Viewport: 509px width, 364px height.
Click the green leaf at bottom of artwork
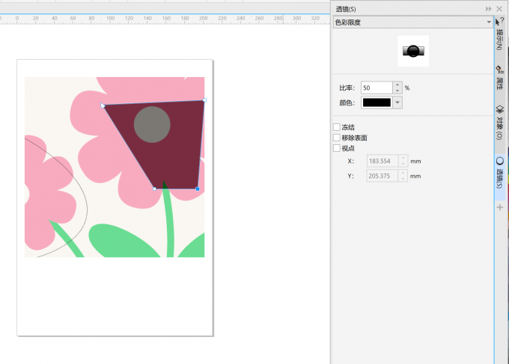pos(122,241)
